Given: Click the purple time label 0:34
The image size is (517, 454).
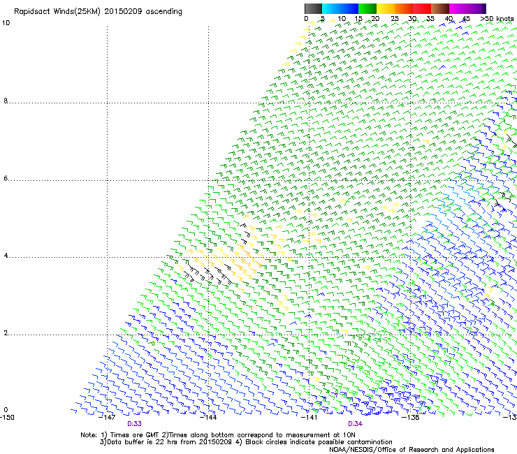Looking at the screenshot, I should point(355,424).
